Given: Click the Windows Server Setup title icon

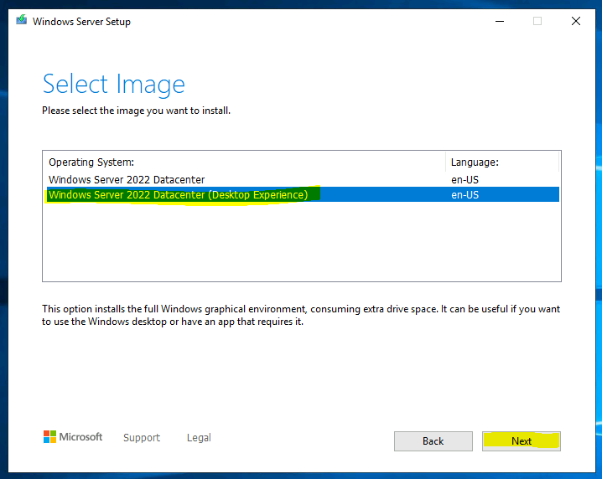Looking at the screenshot, I should point(22,20).
